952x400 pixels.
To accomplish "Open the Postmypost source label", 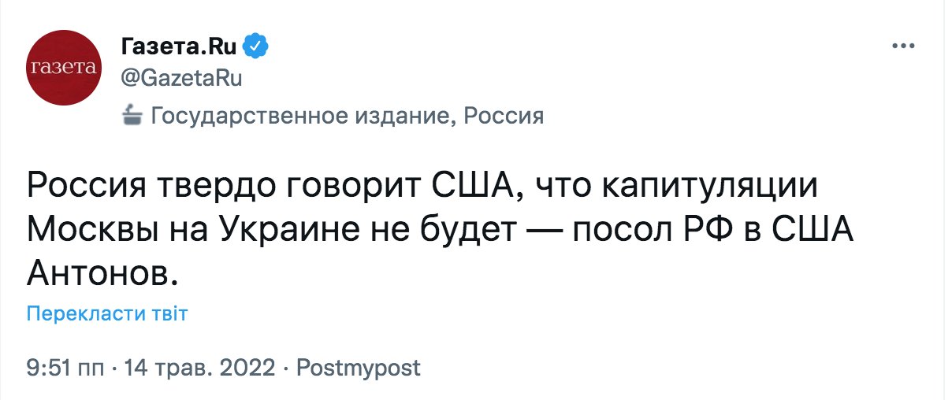I will click(x=357, y=368).
